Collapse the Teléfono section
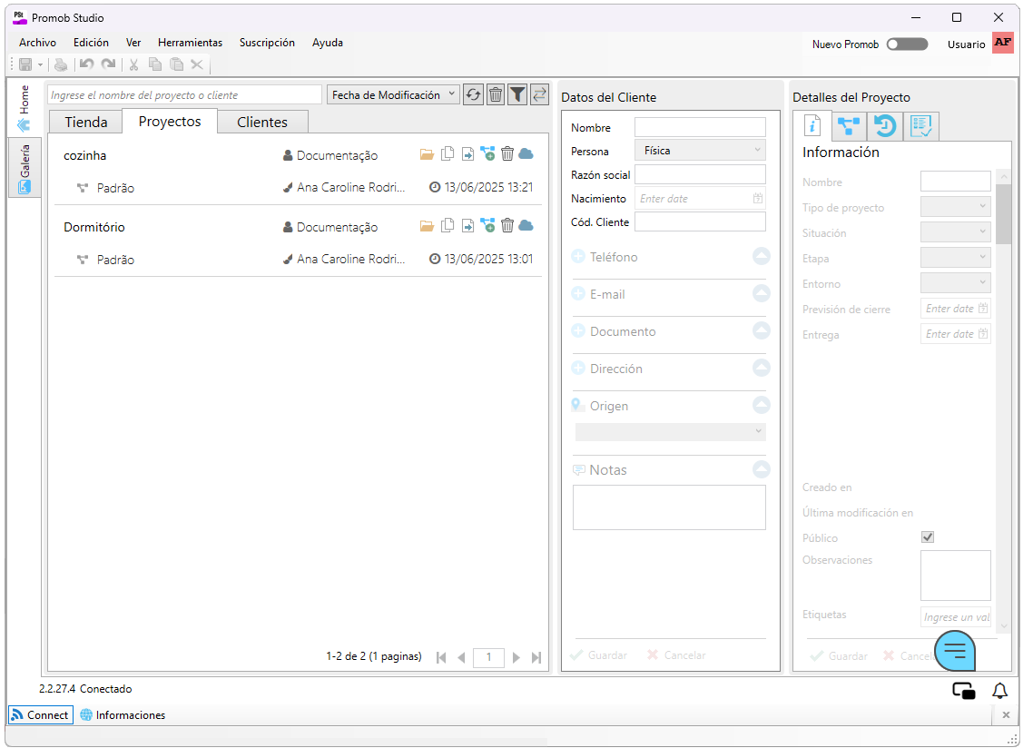The width and height of the screenshot is (1023, 748). 762,256
